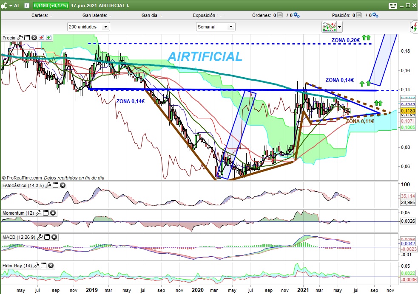The height and width of the screenshot is (294, 418).
Task: Open Estocástico wrench settings
Action: point(48,185)
